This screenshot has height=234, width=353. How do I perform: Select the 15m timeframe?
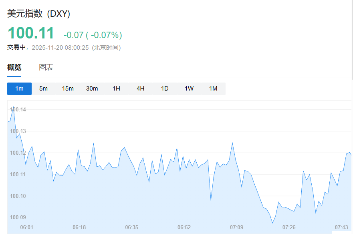tap(68, 89)
